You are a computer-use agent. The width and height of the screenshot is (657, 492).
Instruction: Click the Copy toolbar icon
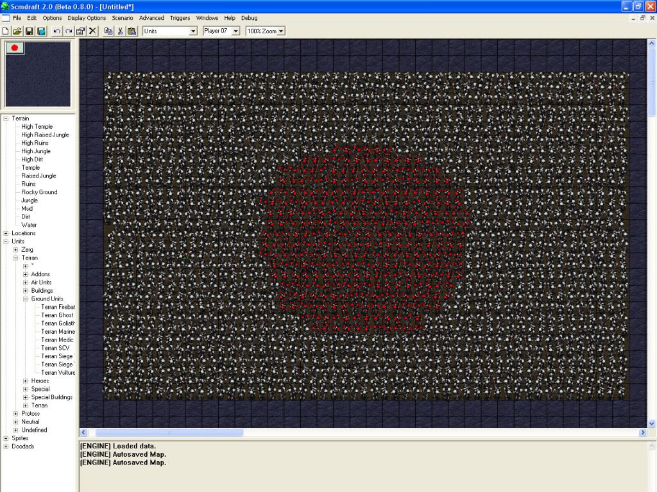click(108, 31)
